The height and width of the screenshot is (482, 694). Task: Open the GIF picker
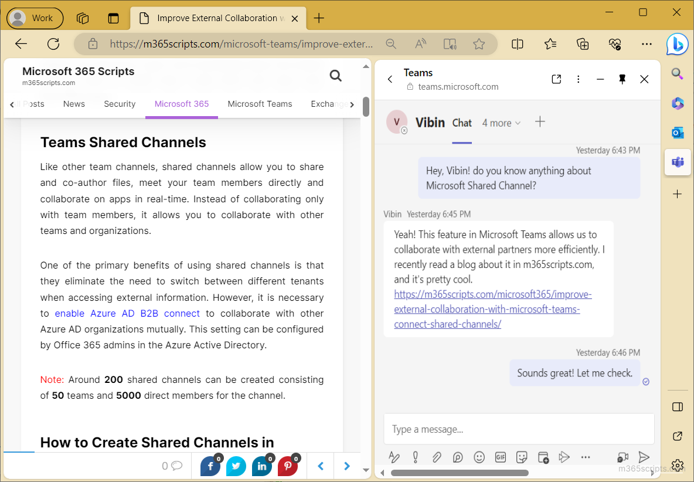pyautogui.click(x=500, y=457)
